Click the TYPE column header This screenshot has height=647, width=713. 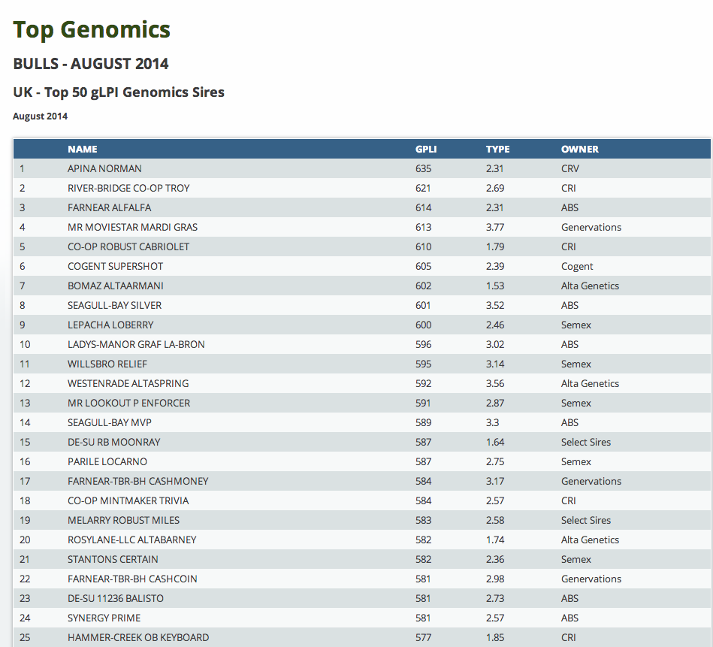(x=497, y=149)
